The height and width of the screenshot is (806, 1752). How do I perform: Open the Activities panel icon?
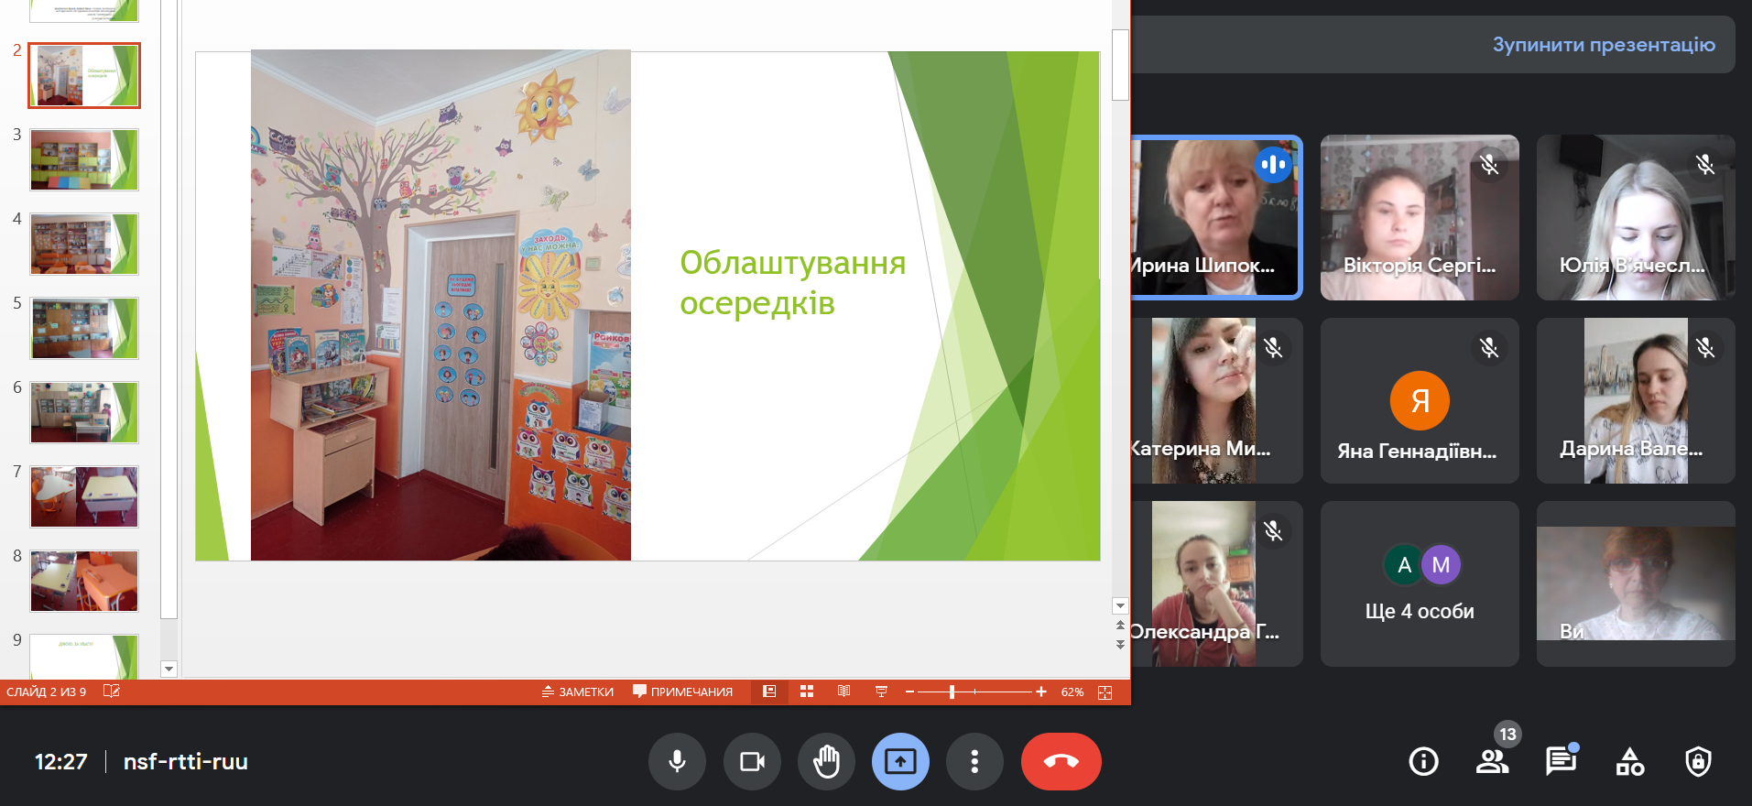point(1629,761)
